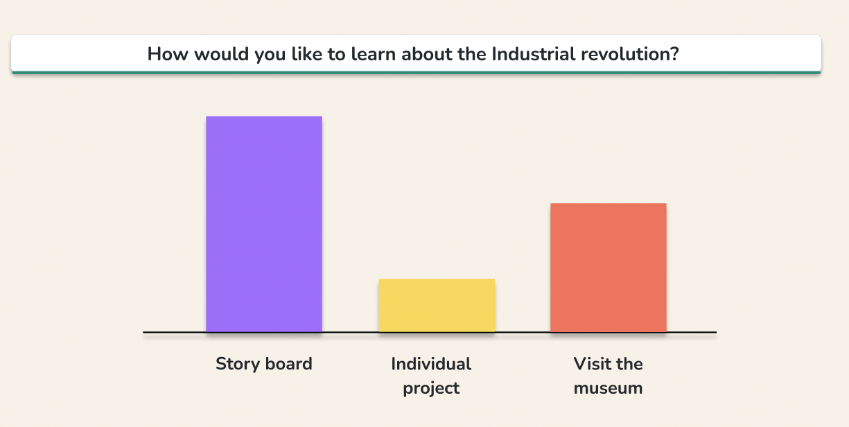849x427 pixels.
Task: Select the yellow Individual project bar
Action: pos(437,305)
